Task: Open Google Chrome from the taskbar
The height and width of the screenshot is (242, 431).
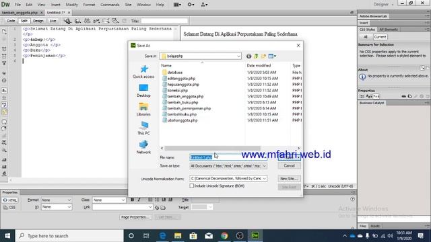Action: click(224, 235)
